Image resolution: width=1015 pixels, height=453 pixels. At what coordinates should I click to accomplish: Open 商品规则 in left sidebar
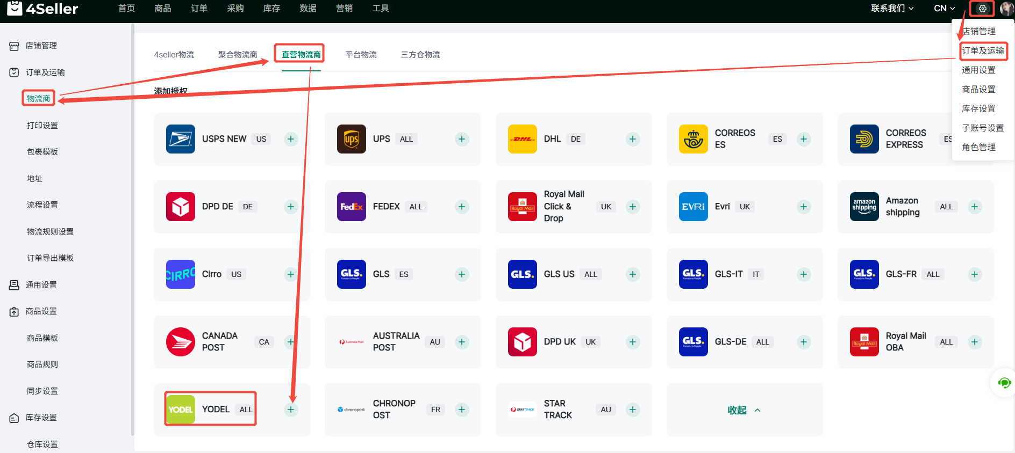point(42,364)
